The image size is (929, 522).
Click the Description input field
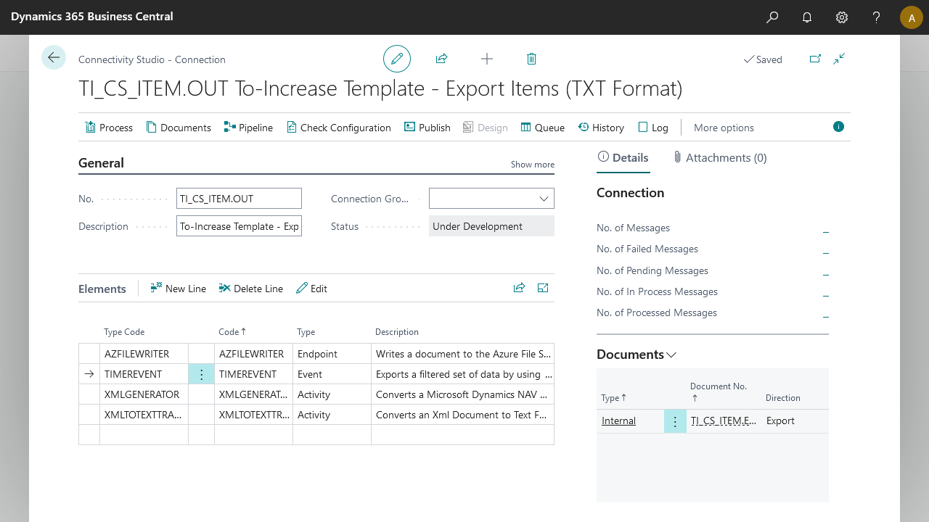coord(239,226)
